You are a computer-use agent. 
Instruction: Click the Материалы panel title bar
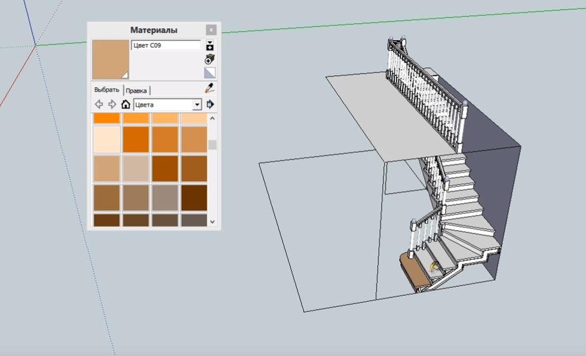tap(154, 30)
